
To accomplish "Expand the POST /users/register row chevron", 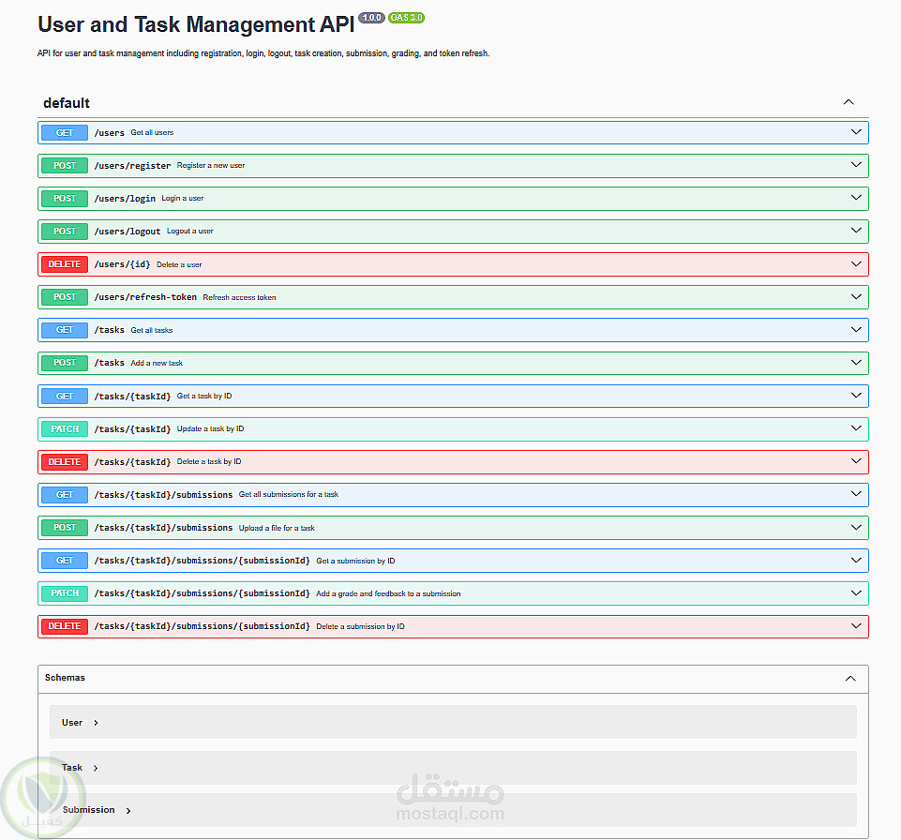I will pos(856,165).
